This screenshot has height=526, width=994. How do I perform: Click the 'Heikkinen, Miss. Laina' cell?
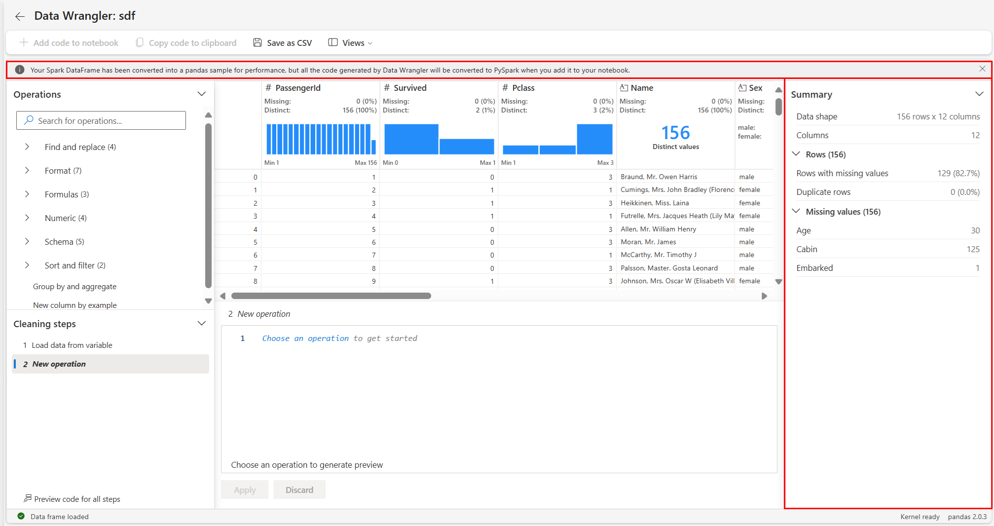[675, 203]
